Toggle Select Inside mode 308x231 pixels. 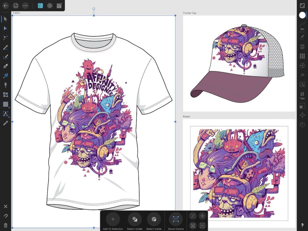[154, 219]
